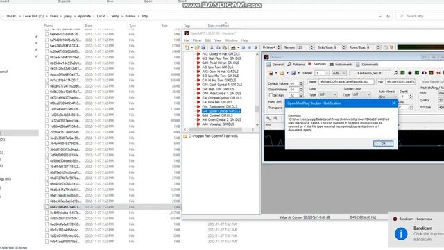Click the Reverse sample red arrows icon
Screen dimensions: 444x250
point(438,73)
